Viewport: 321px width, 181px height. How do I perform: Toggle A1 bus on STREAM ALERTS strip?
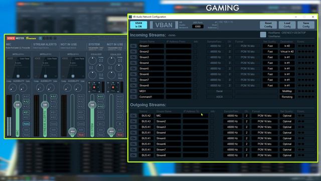click(54, 97)
